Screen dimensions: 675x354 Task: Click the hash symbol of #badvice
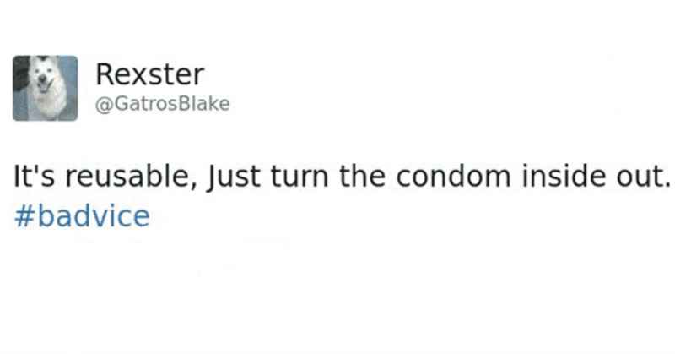pyautogui.click(x=24, y=216)
